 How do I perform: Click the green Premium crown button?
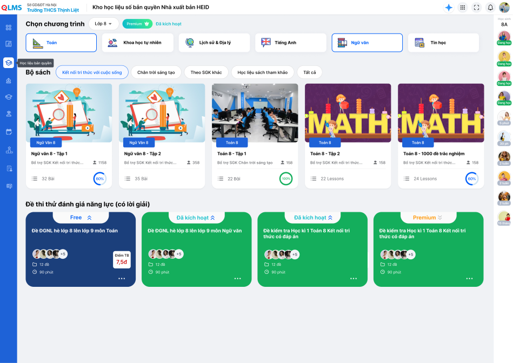(x=137, y=24)
